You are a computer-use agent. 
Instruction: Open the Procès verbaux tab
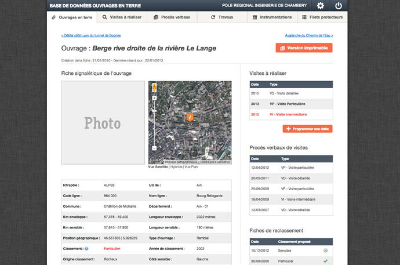[171, 17]
